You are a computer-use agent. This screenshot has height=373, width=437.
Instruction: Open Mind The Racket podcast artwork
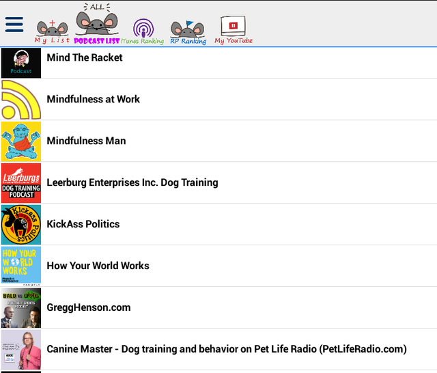21,63
